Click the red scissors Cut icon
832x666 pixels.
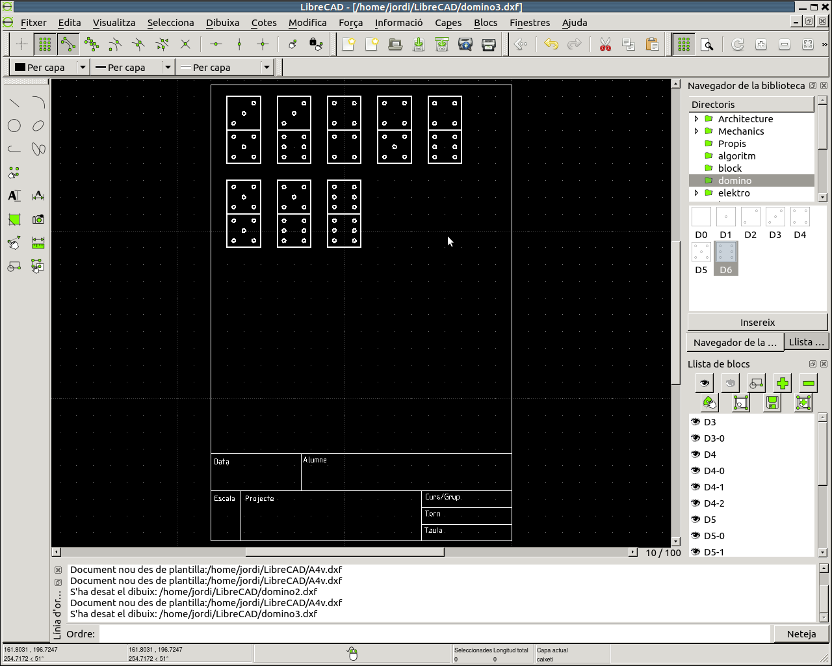pos(605,44)
